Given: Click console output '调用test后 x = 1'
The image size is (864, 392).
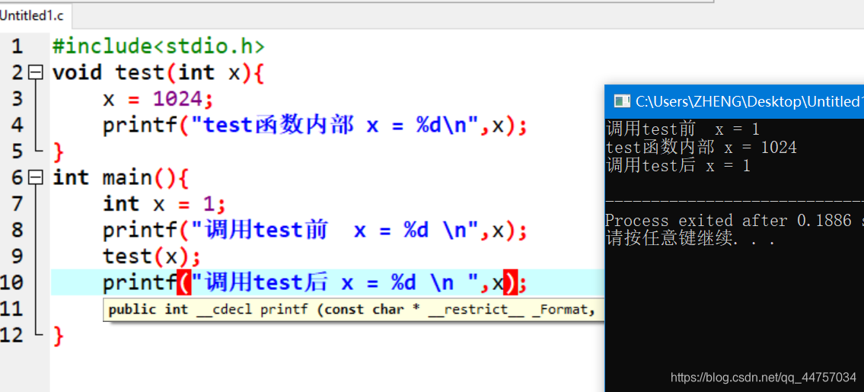Looking at the screenshot, I should tap(678, 166).
